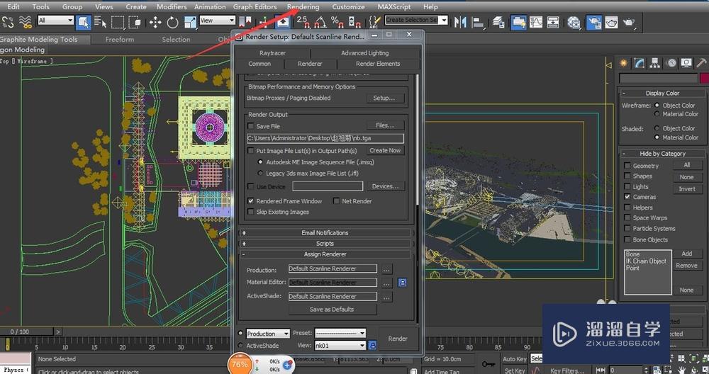Toggle Cameras in Hide by Category
Screen dimensions: 709x374
point(627,197)
